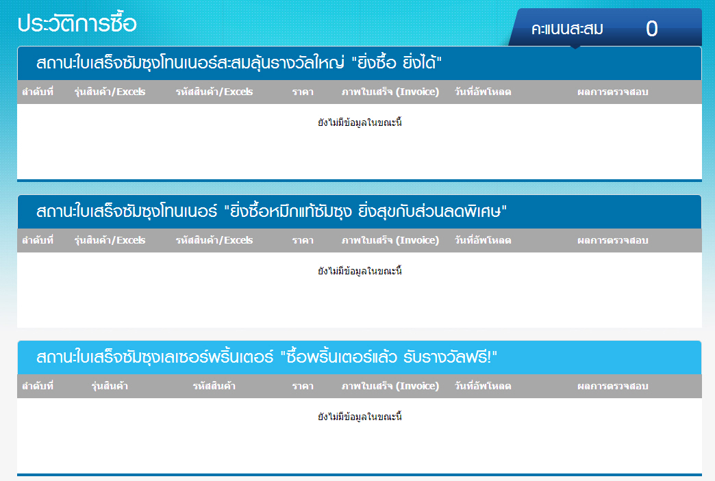Viewport: 715px width, 481px height.
Task: Open the คะแนนสะสม points badge
Action: tap(567, 29)
